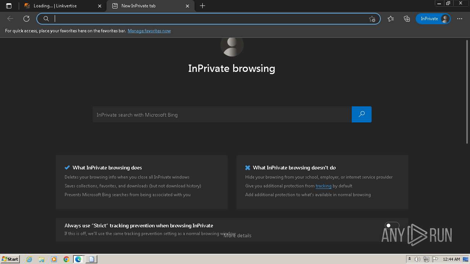470x264 pixels.
Task: Select the New InPrivate tab
Action: pyautogui.click(x=151, y=6)
